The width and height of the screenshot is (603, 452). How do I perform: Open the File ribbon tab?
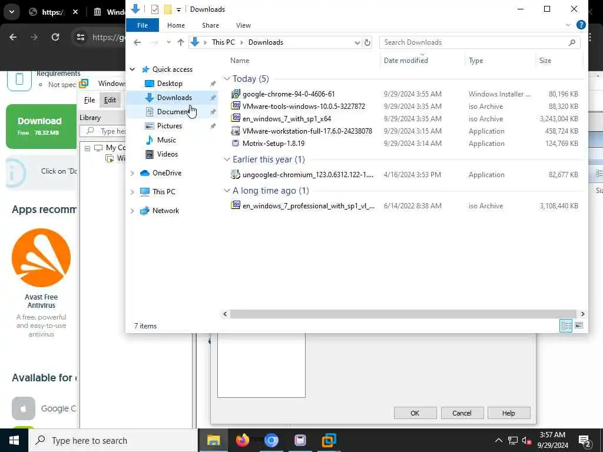(143, 25)
